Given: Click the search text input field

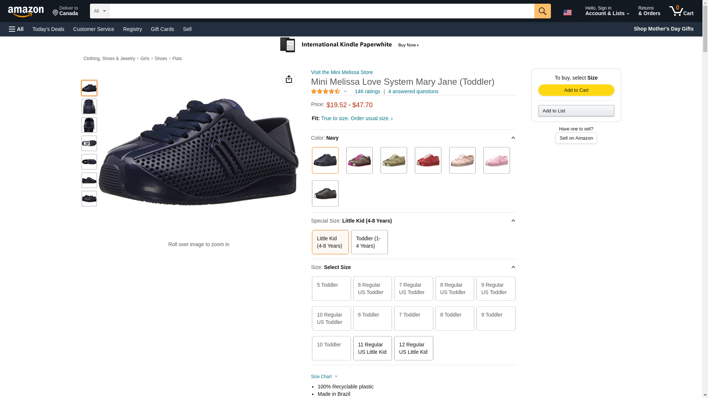Looking at the screenshot, I should pyautogui.click(x=321, y=11).
